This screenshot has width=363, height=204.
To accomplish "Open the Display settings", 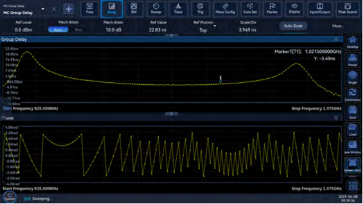I will pos(294,9).
